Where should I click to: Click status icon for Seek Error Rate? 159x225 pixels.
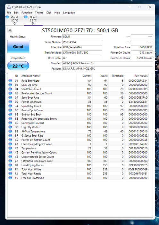coord(10,97)
